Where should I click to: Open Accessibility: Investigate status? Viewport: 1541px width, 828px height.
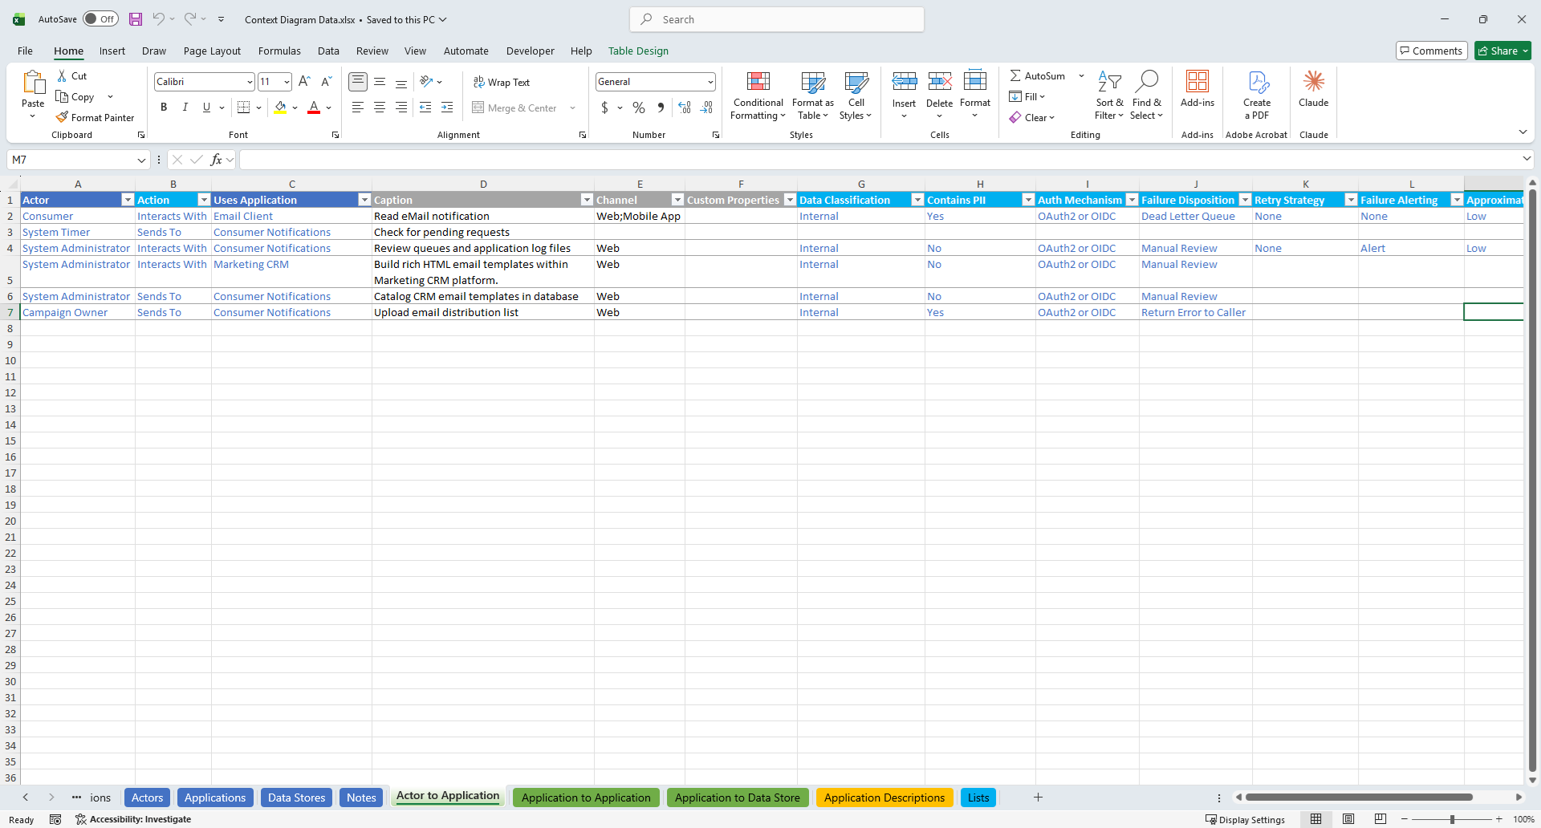tap(133, 819)
